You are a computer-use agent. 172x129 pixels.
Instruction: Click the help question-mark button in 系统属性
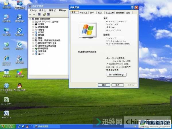point(132,7)
